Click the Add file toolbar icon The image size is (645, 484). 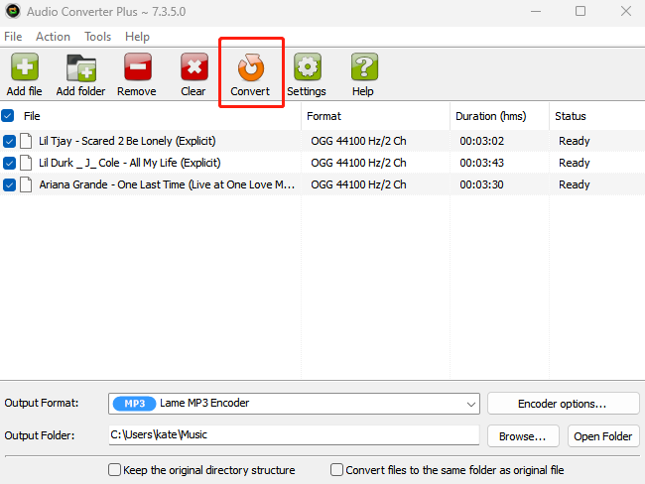(25, 66)
